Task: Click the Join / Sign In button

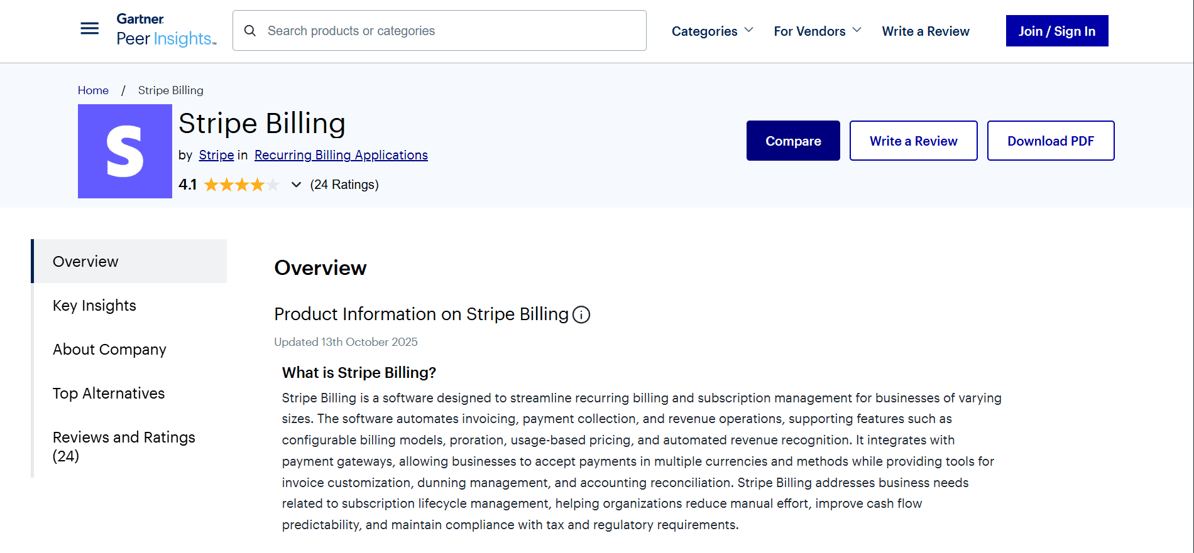Action: (1057, 31)
